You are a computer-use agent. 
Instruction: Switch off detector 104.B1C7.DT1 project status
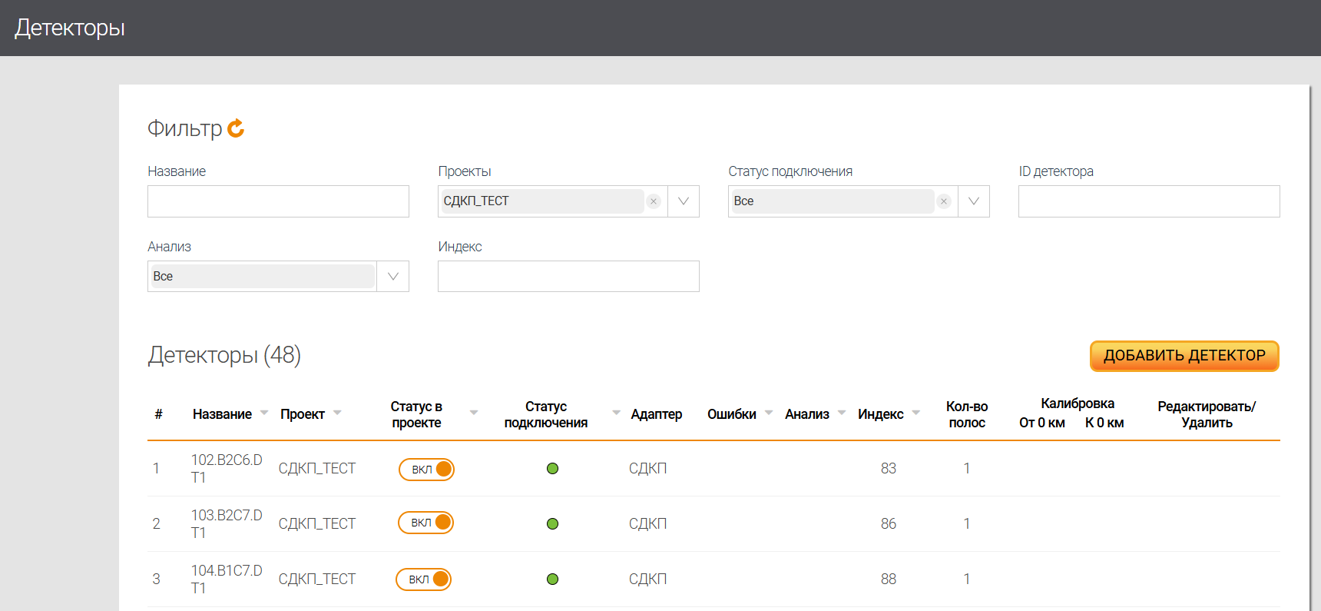424,579
